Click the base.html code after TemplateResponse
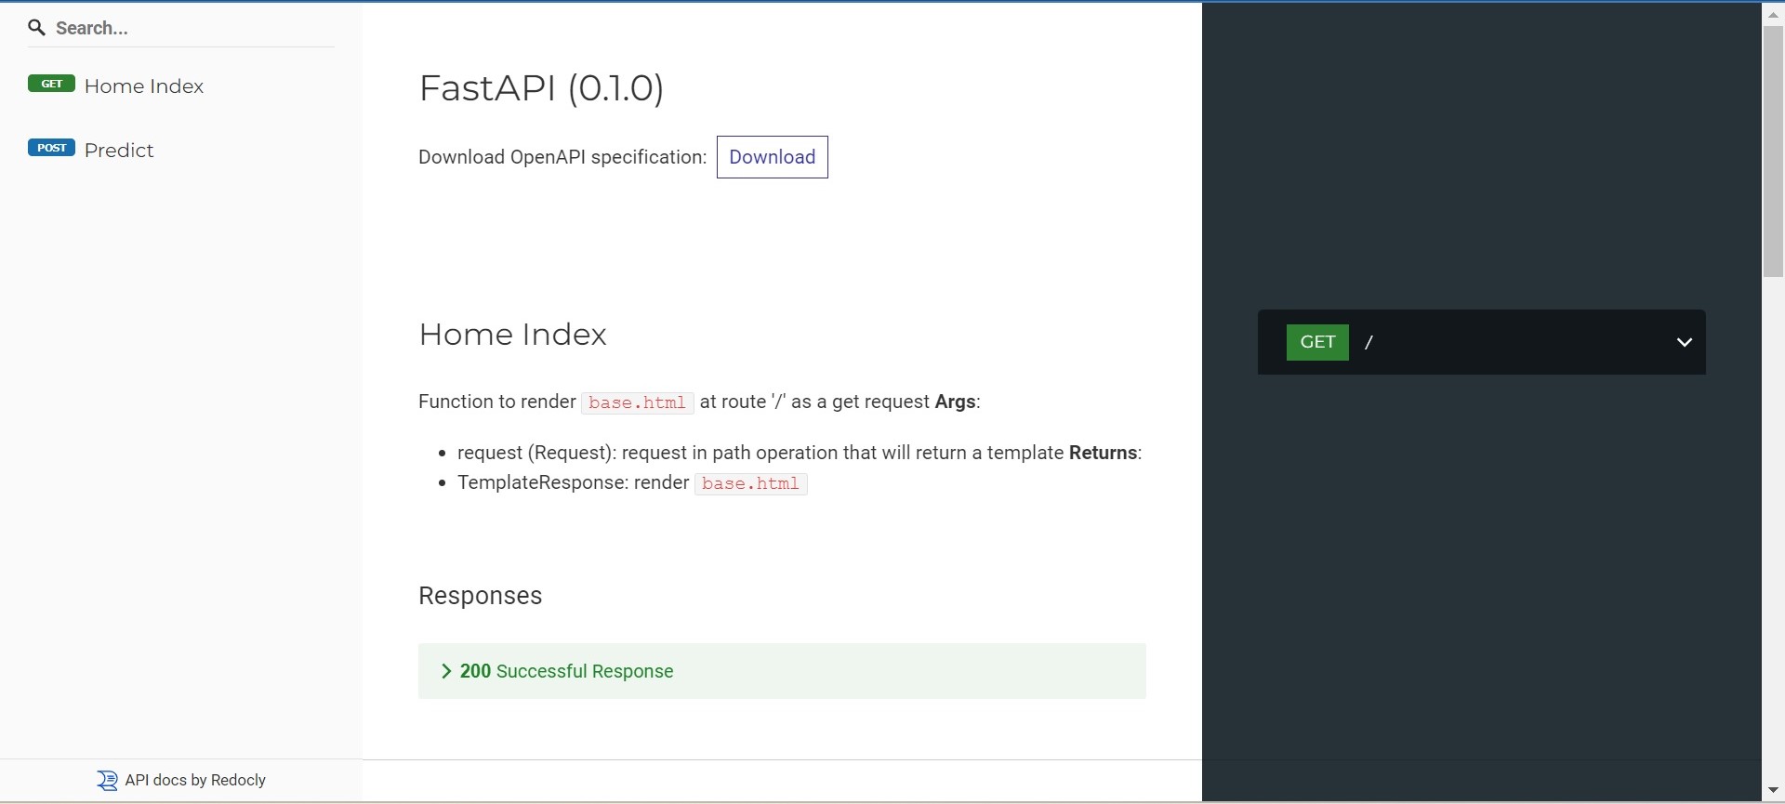This screenshot has width=1785, height=804. point(751,484)
